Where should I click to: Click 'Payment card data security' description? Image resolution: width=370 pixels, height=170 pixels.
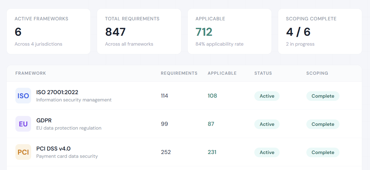point(67,156)
